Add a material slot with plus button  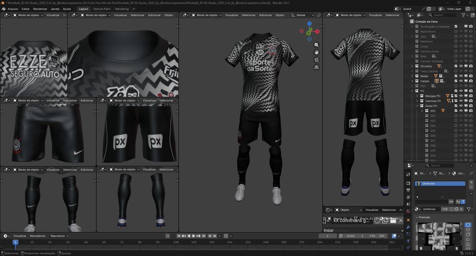click(471, 182)
